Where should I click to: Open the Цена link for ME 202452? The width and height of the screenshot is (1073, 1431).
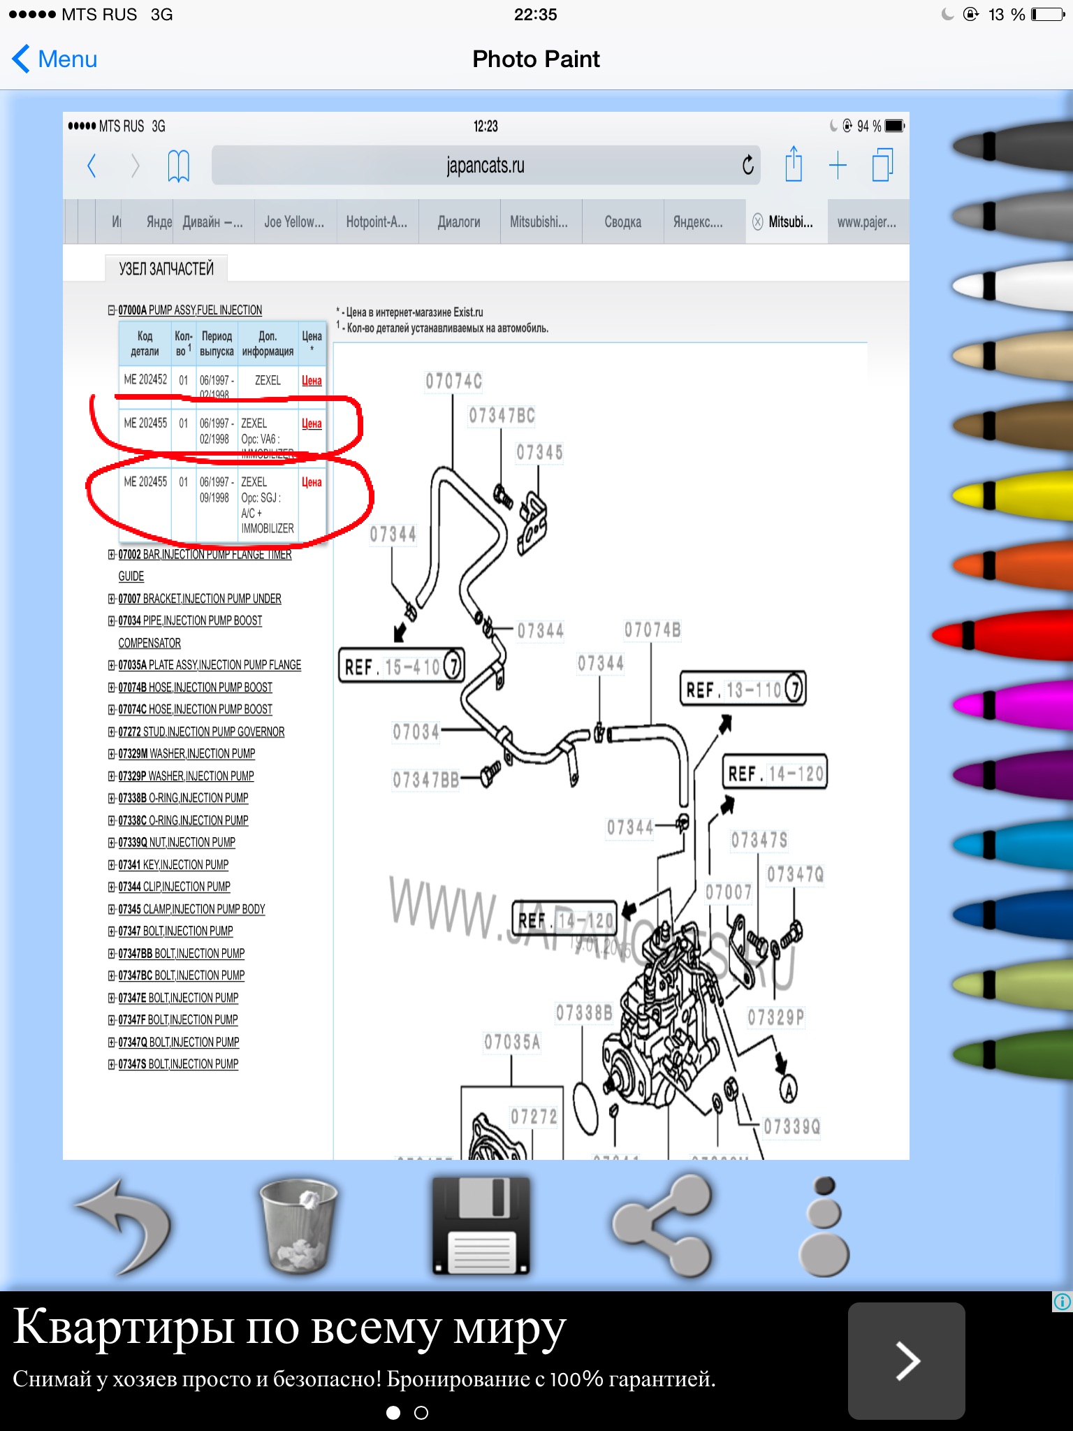point(312,380)
